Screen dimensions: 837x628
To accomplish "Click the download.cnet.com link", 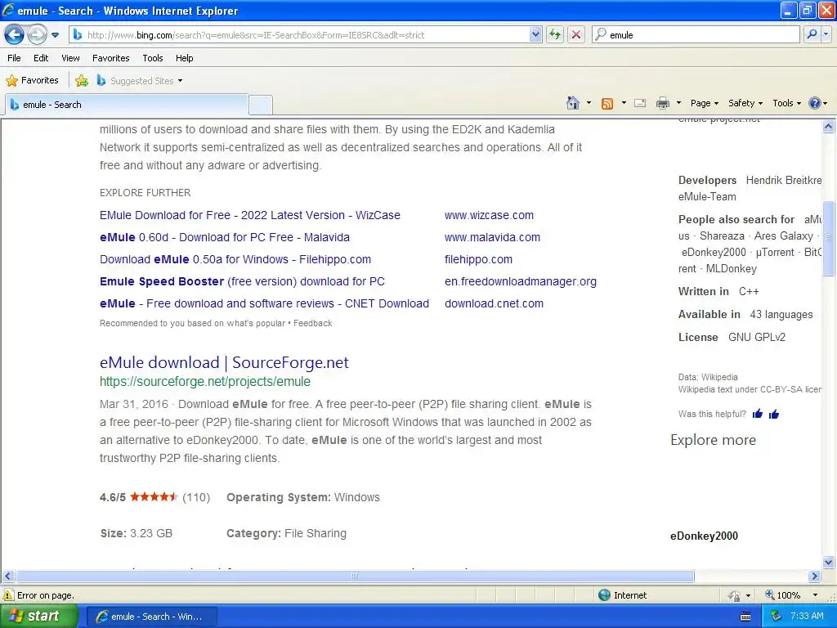I will point(494,303).
